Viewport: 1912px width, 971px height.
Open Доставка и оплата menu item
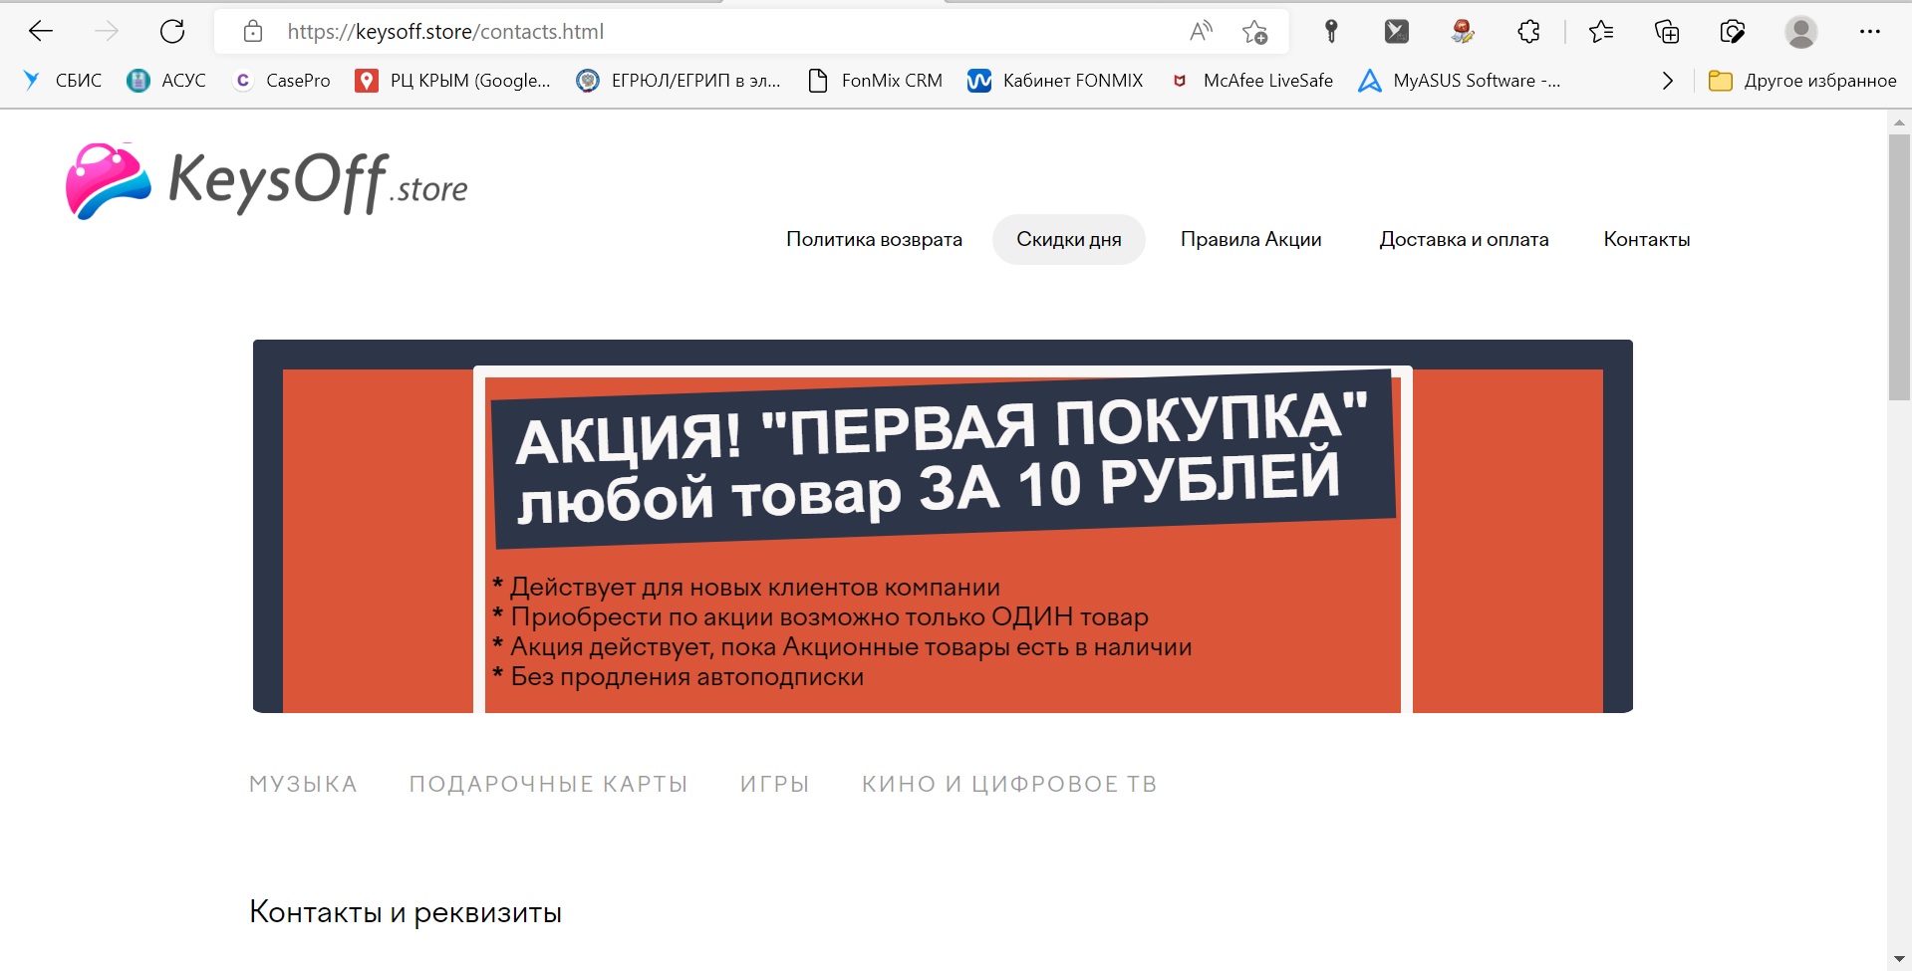pos(1464,239)
